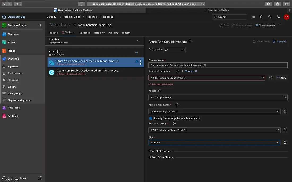
Task: Click the Azure DevOps logo icon
Action: pyautogui.click(x=4, y=17)
